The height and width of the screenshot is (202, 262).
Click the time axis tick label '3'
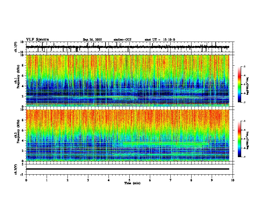88,180
